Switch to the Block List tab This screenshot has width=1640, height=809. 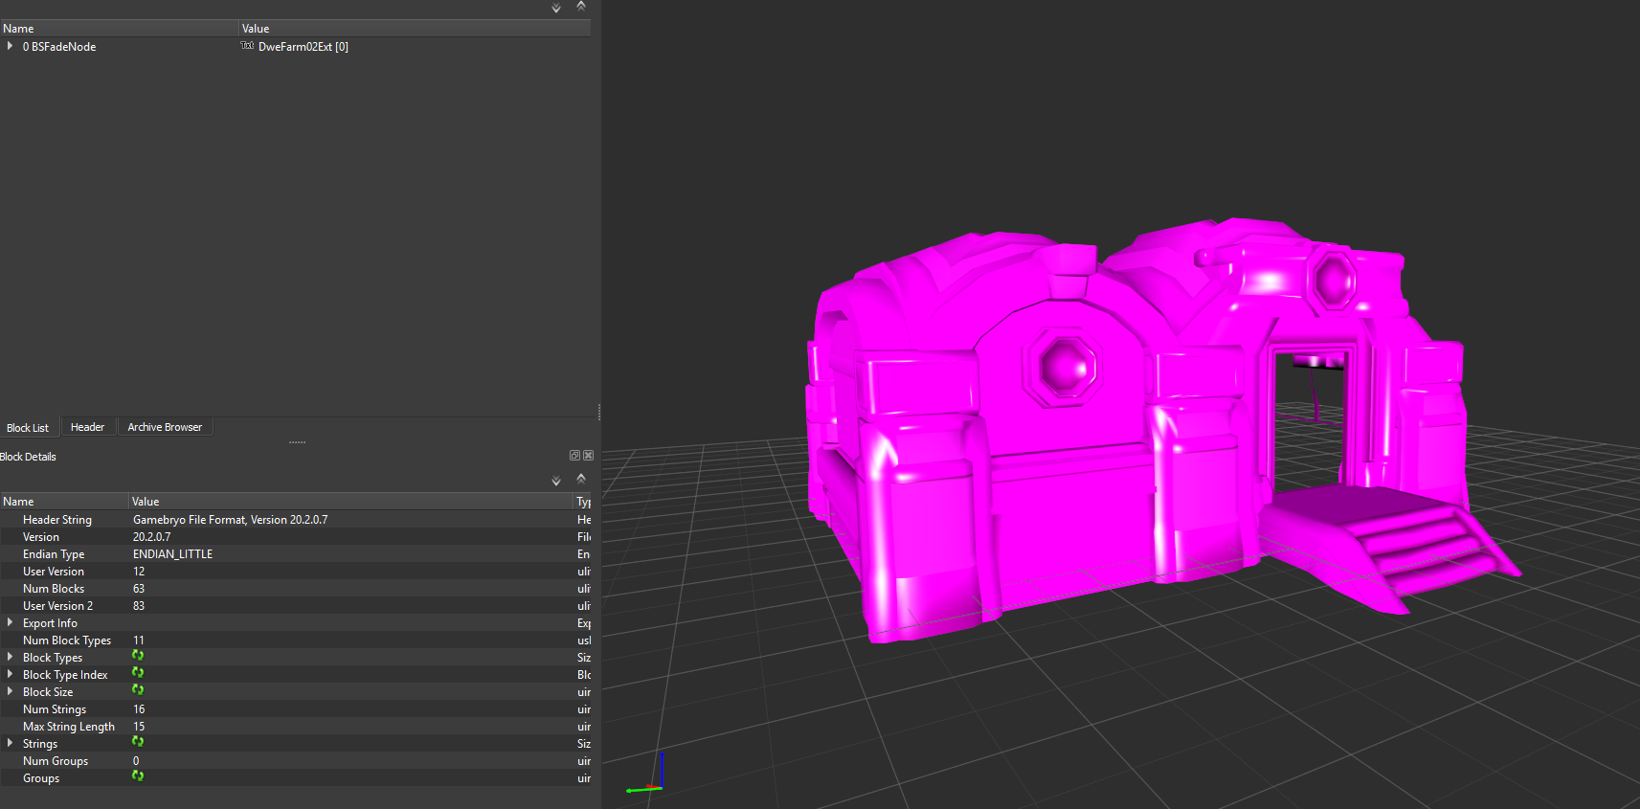point(28,428)
